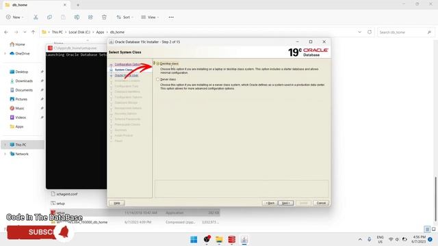Open the Windows Start menu
Screen dimensions: 438x246
(x=194, y=240)
